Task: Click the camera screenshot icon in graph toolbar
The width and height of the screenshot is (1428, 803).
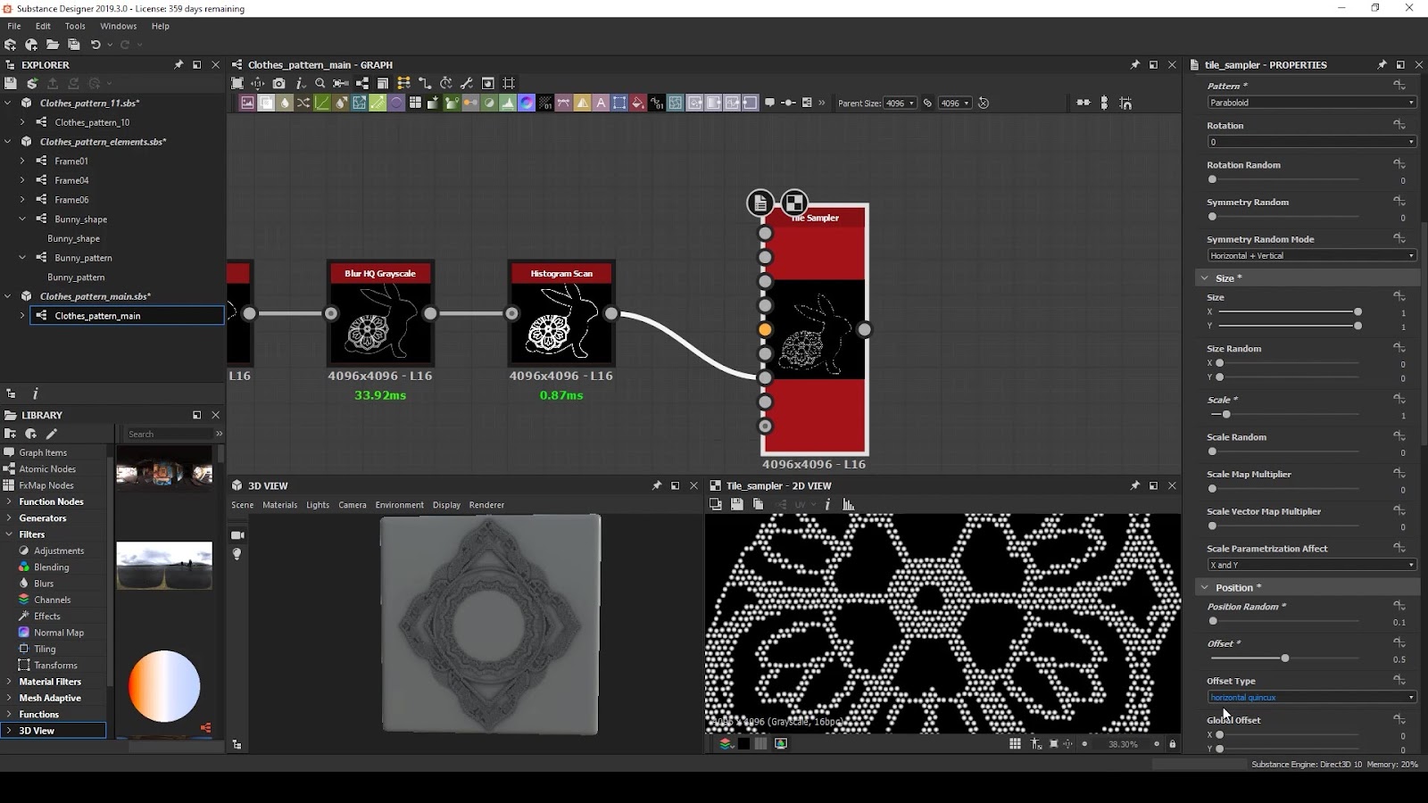Action: 278,83
